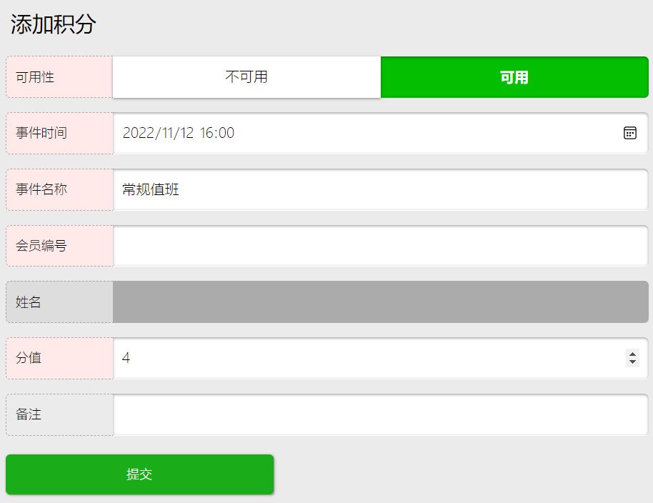Click the 可用性 label
Viewport: 653px width, 503px height.
35,77
